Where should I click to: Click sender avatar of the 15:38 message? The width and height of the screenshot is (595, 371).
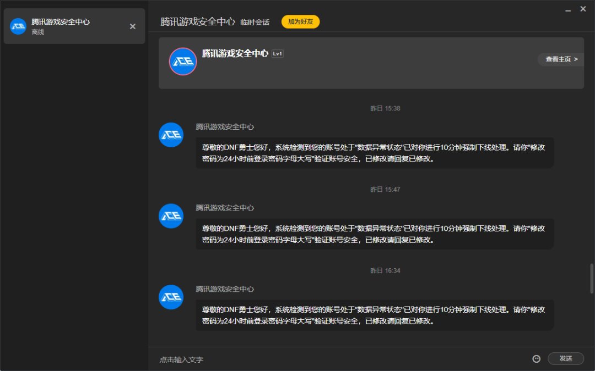tap(171, 135)
